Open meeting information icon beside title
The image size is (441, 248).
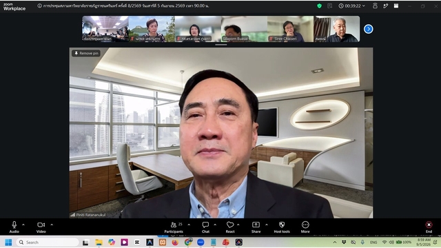click(x=40, y=6)
